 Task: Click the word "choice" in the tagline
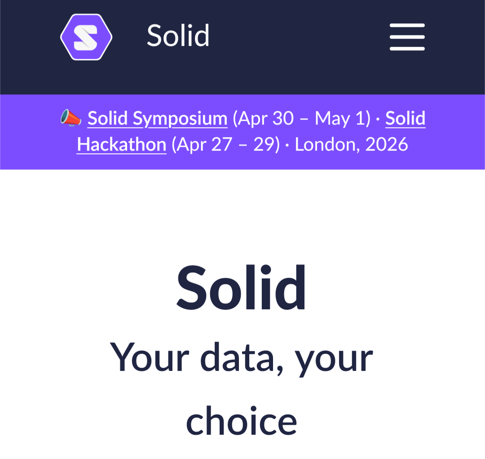click(242, 421)
